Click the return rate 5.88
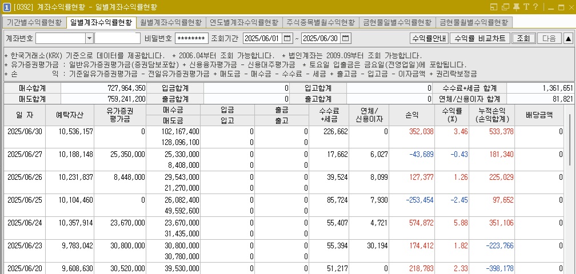Image resolution: width=576 pixels, height=274 pixels. tap(461, 223)
